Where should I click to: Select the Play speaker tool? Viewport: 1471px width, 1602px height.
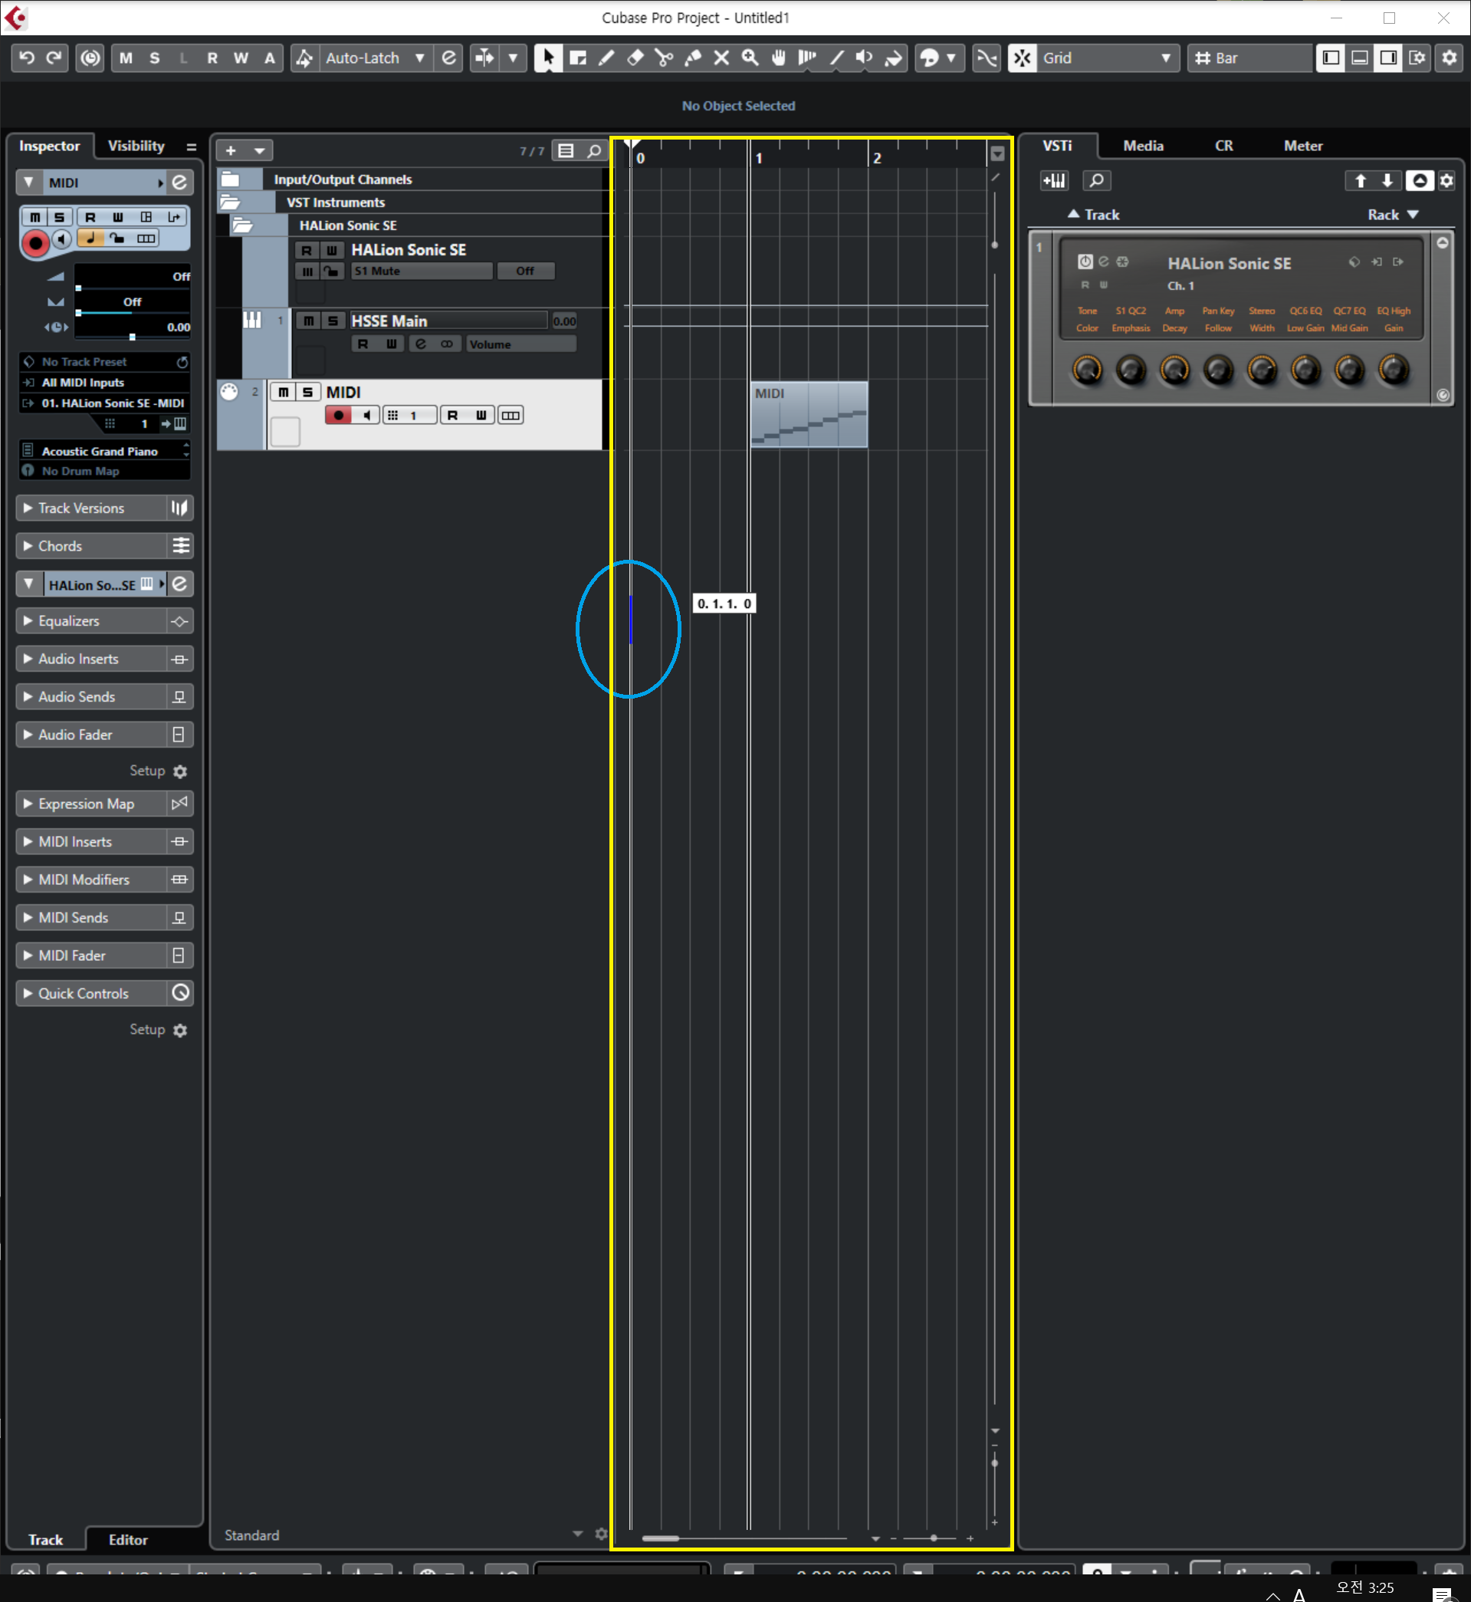point(865,58)
